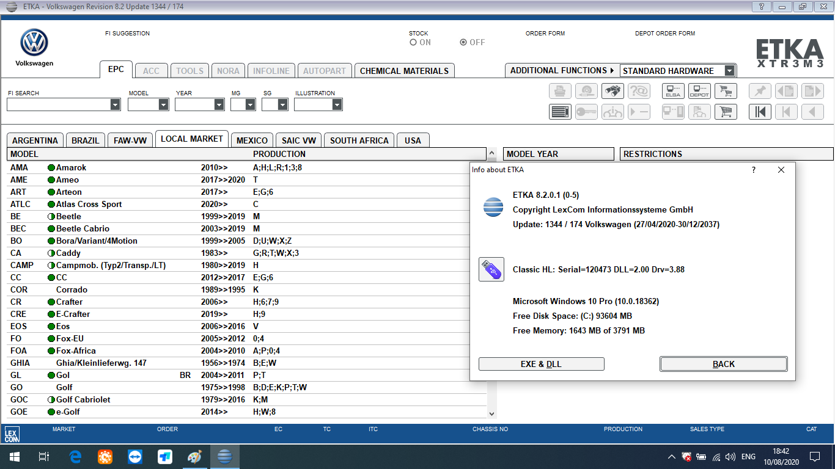
Task: Click the printer icon in toolbar
Action: (x=560, y=92)
